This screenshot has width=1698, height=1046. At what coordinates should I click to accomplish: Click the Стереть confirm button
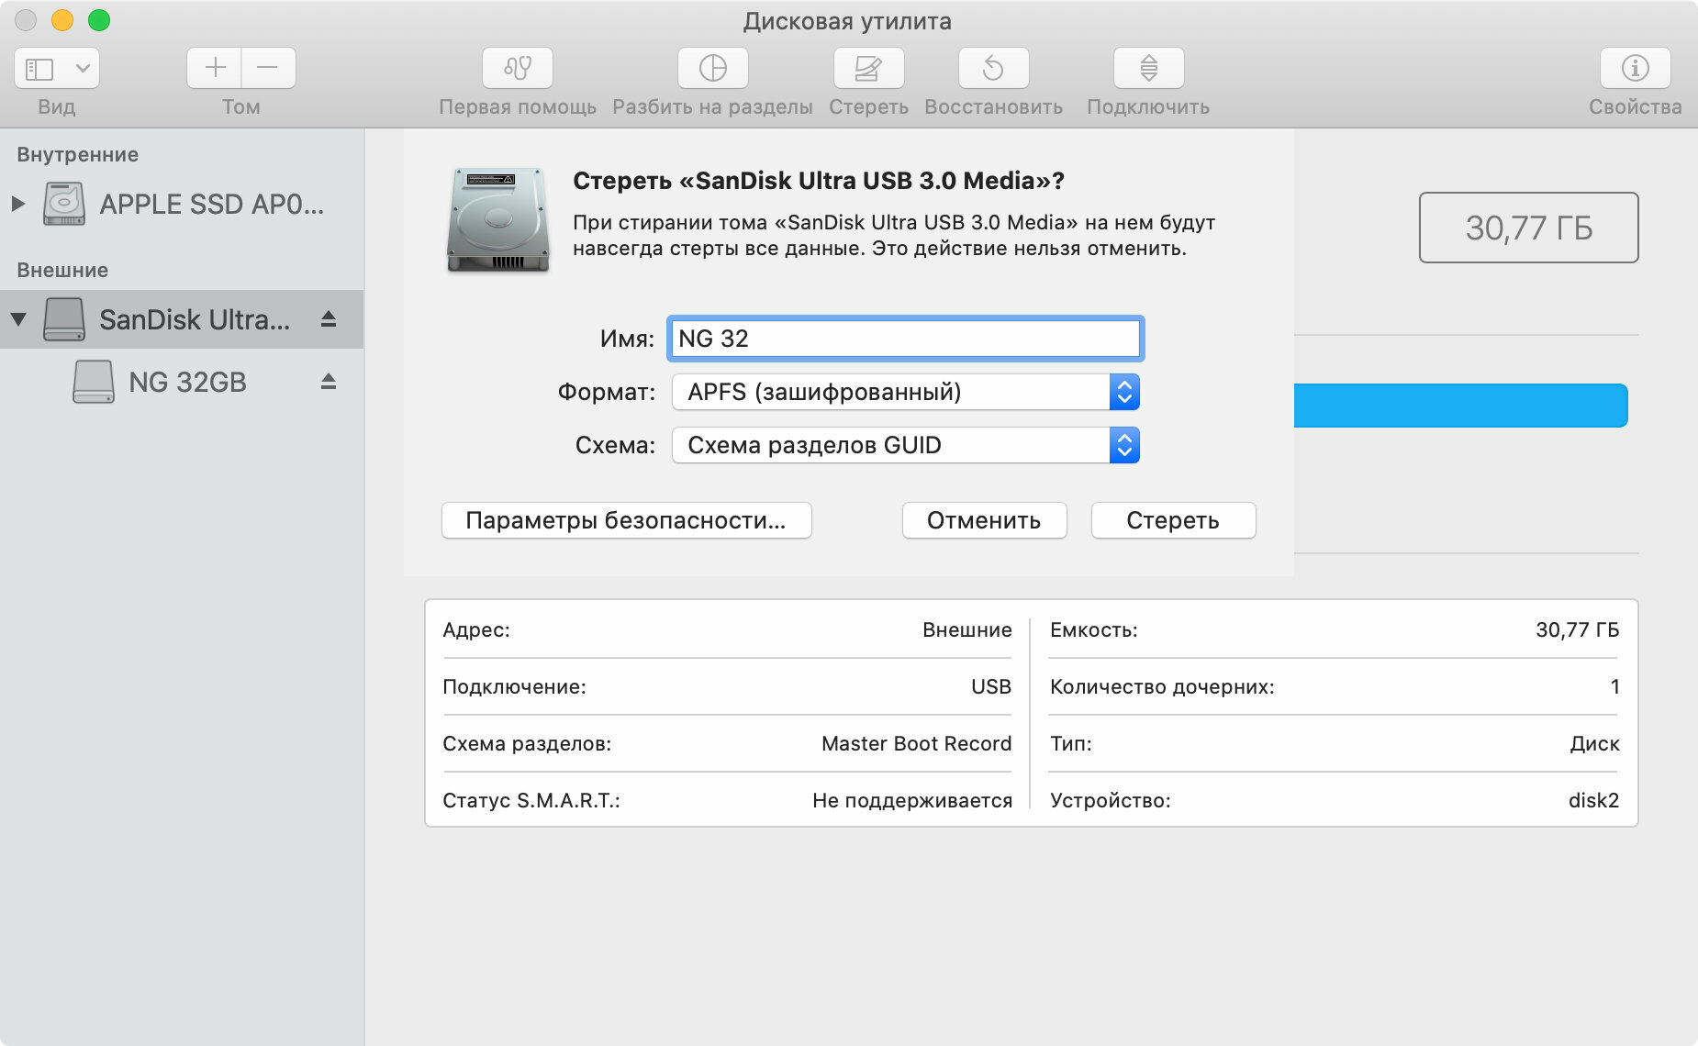(x=1173, y=520)
